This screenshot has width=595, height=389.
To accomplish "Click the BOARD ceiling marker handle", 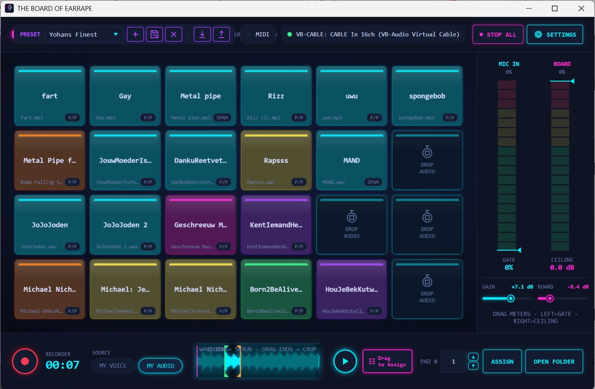I will [573, 81].
